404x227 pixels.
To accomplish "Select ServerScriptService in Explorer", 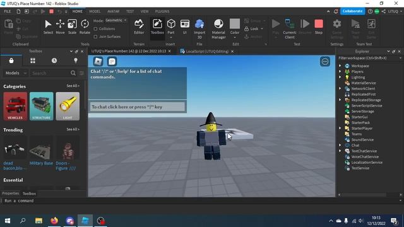I will click(x=366, y=105).
